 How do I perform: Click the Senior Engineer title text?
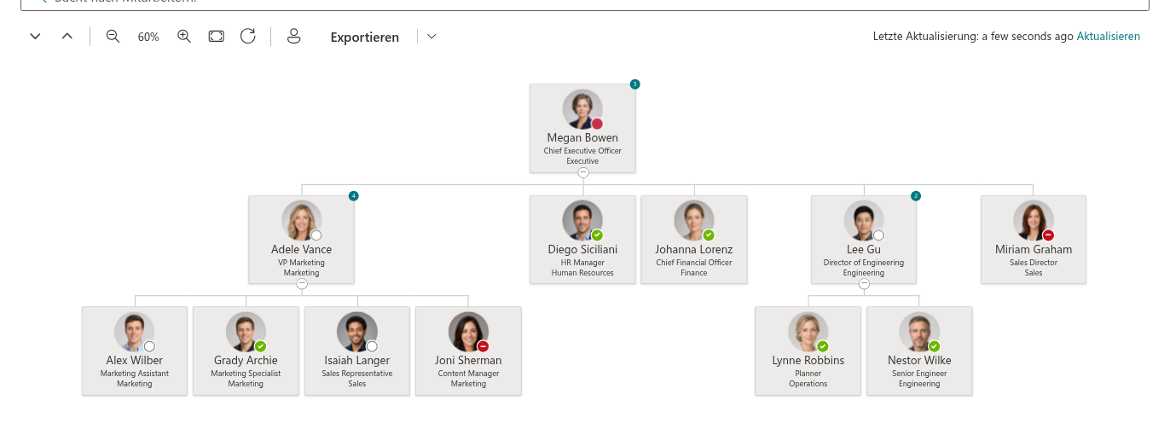[x=919, y=374]
